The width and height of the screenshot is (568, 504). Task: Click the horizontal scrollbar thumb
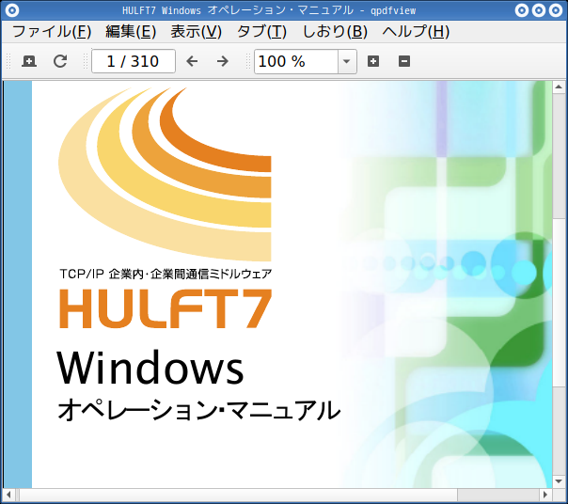pyautogui.click(x=239, y=495)
